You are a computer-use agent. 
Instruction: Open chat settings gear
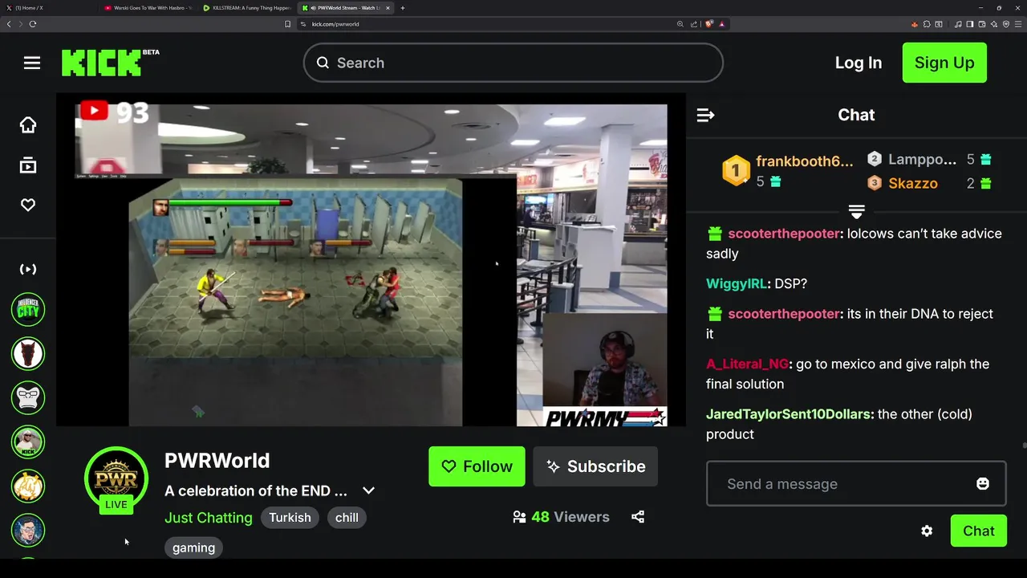[x=927, y=531]
